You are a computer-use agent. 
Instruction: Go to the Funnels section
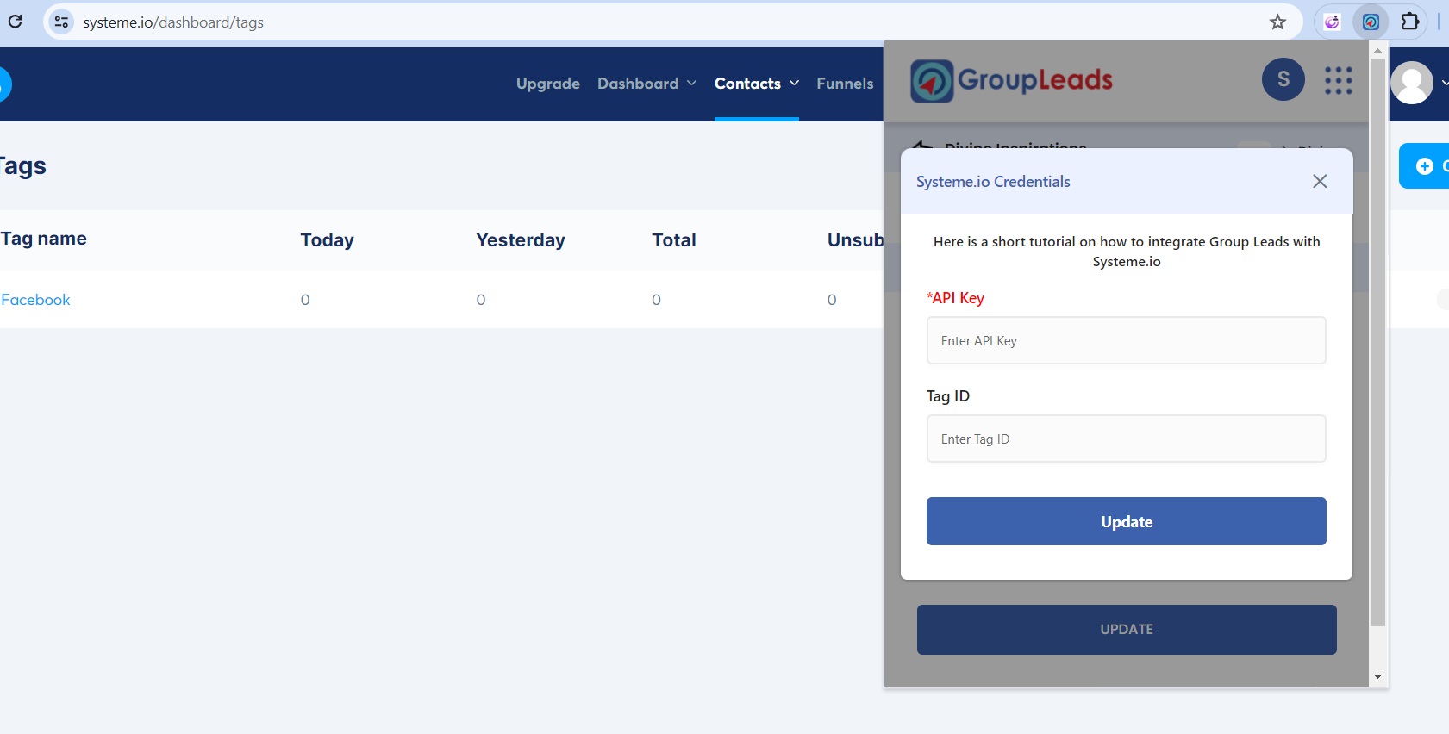pyautogui.click(x=845, y=84)
